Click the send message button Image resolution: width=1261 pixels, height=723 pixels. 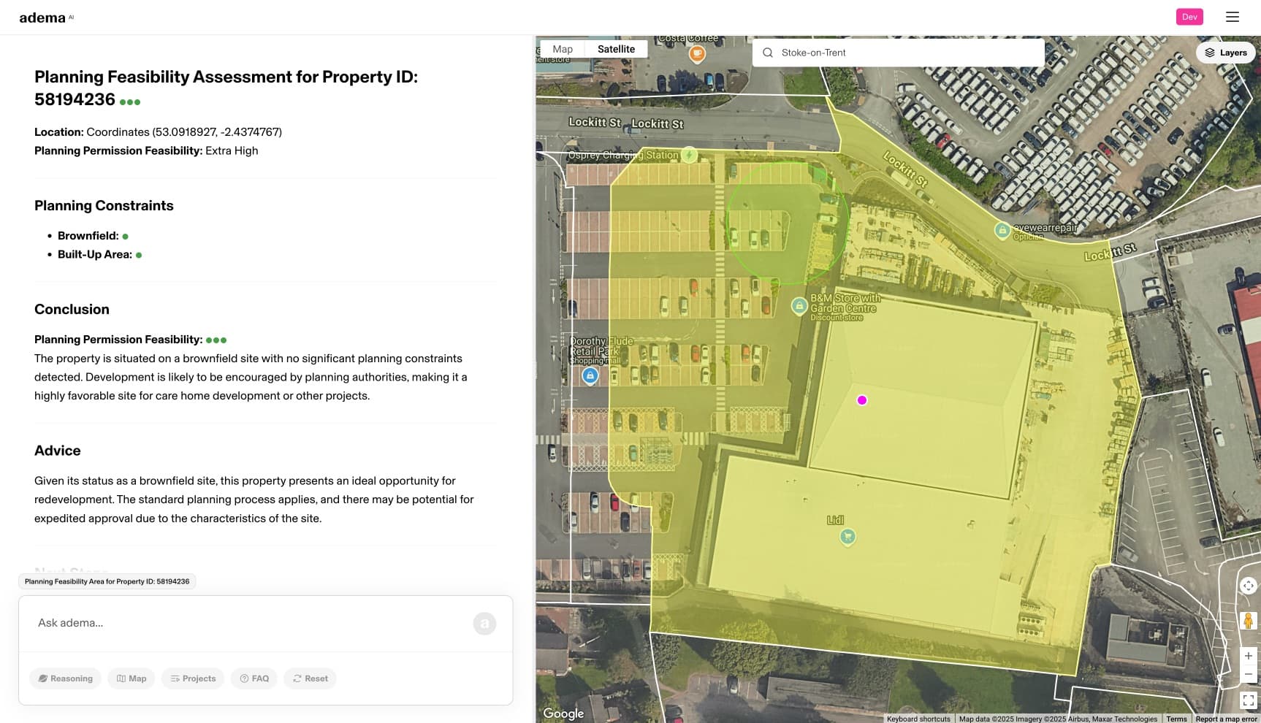point(484,623)
